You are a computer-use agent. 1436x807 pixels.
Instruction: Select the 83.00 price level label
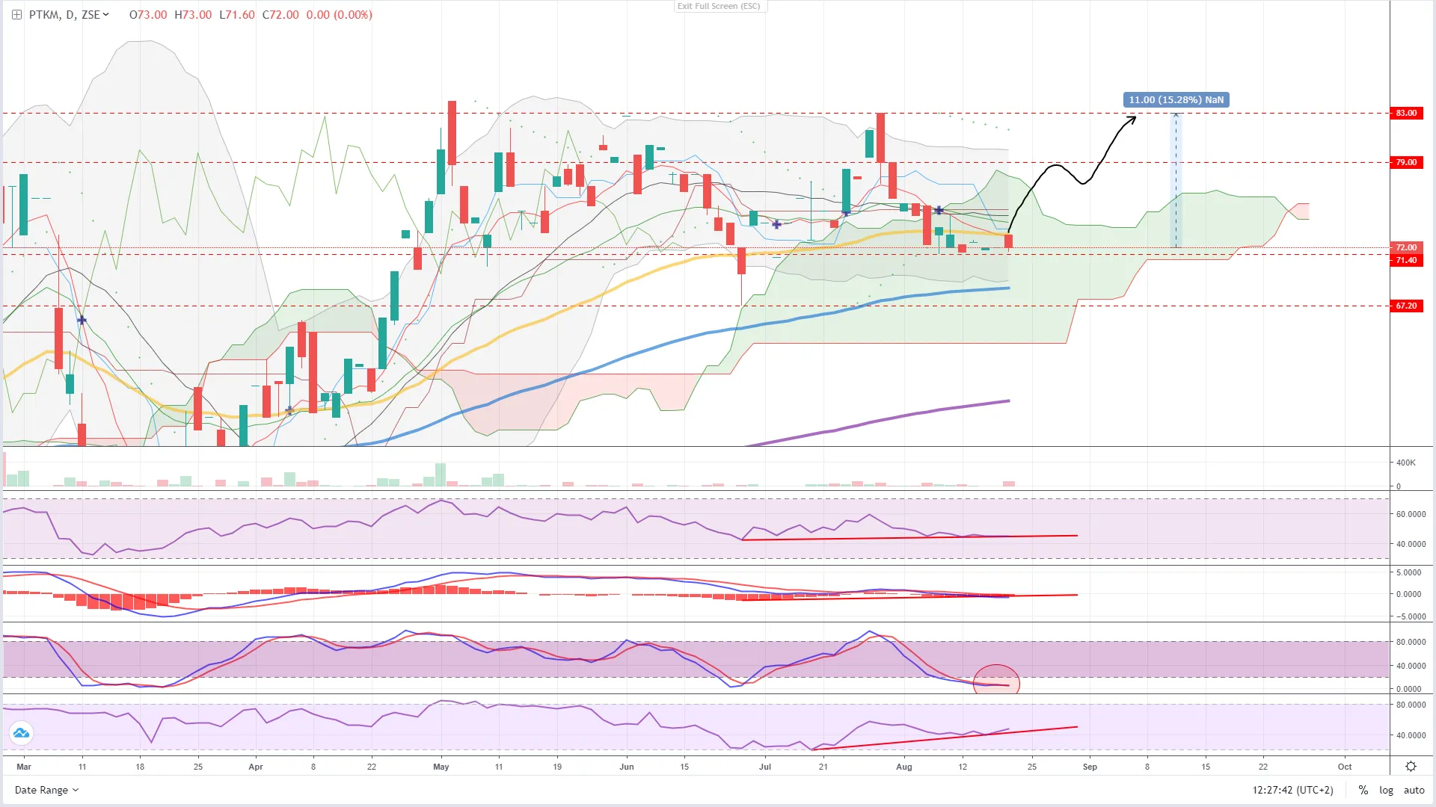(1406, 113)
